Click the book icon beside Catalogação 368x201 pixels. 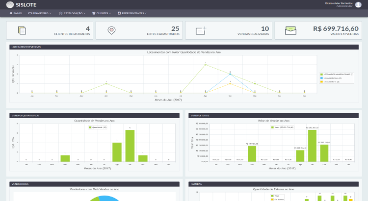pos(61,13)
